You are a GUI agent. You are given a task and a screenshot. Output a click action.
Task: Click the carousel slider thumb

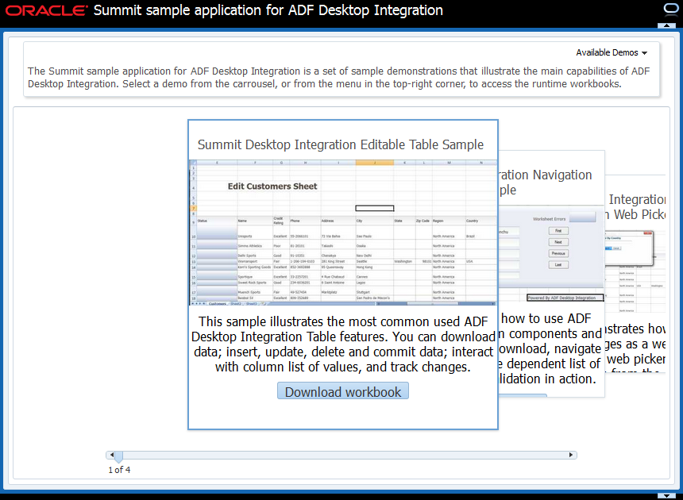point(118,456)
